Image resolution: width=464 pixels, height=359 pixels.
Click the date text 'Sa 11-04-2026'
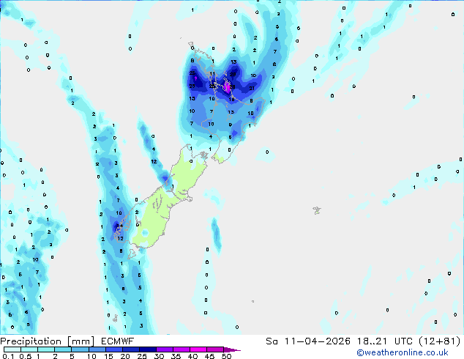click(x=308, y=341)
